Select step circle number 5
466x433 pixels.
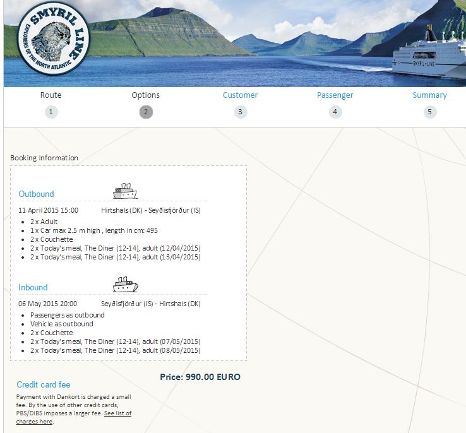click(430, 112)
